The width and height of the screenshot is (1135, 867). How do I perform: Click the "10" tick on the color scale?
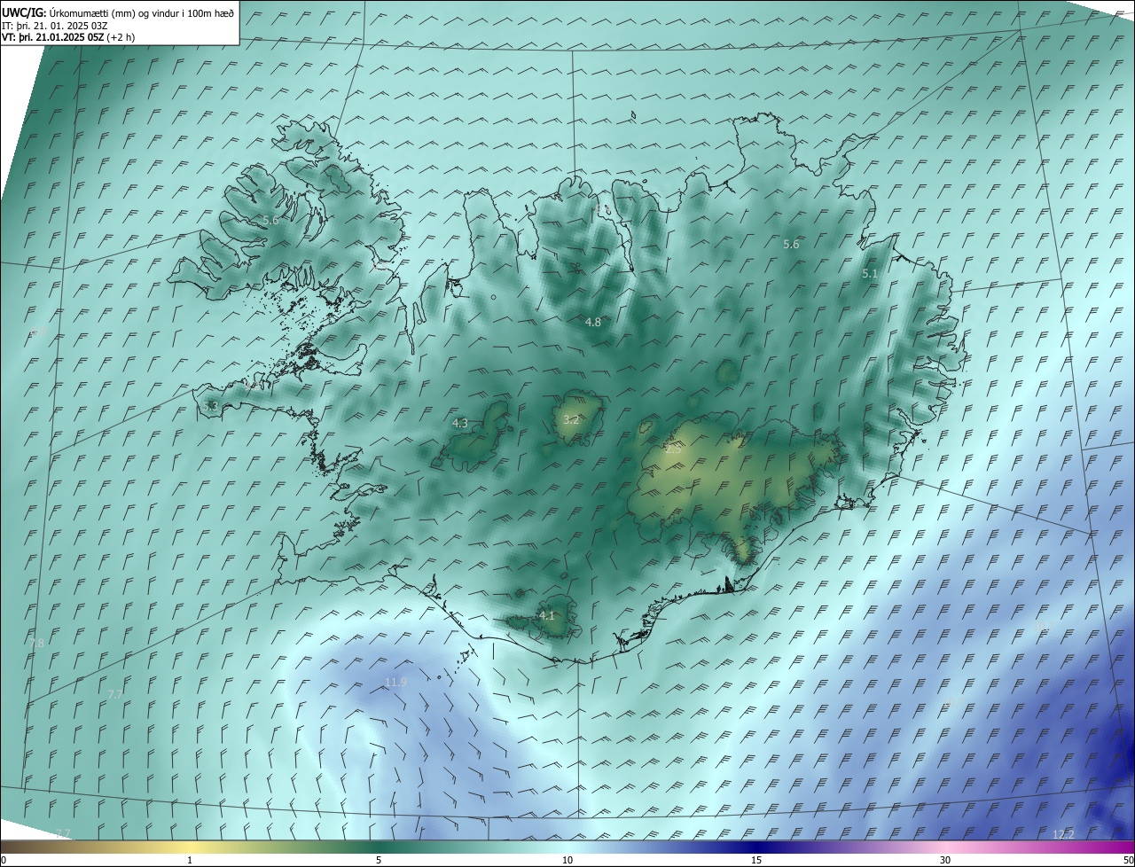pyautogui.click(x=567, y=860)
